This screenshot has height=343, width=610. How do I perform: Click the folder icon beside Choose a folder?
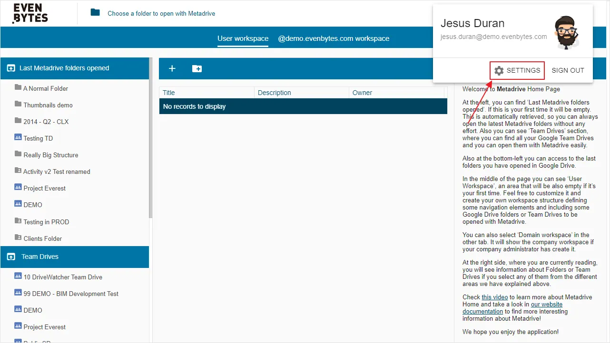point(95,12)
